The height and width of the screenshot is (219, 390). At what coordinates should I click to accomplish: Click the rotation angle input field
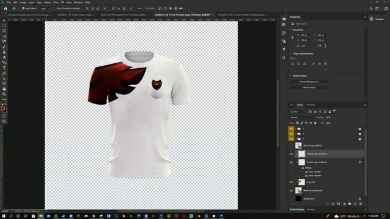(304, 46)
